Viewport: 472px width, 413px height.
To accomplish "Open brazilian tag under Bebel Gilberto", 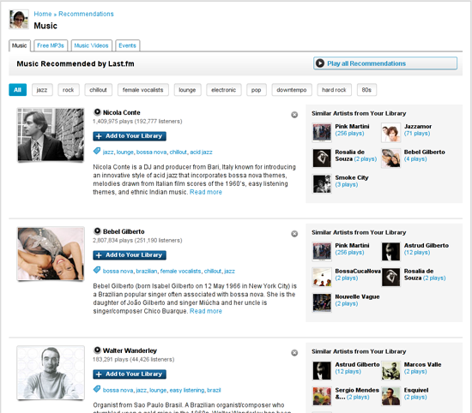I will 147,271.
